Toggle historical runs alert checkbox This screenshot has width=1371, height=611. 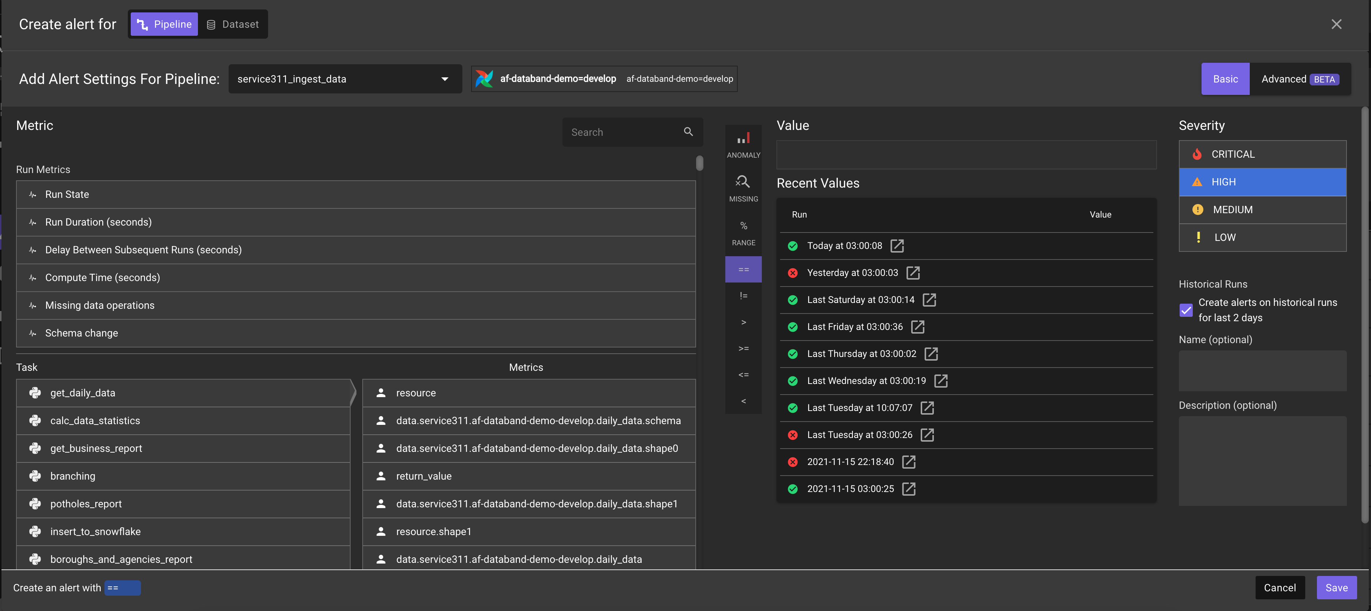tap(1186, 310)
